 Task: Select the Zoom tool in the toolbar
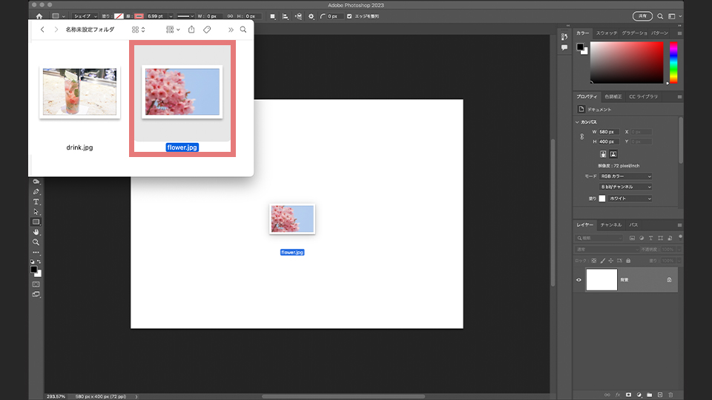click(36, 242)
